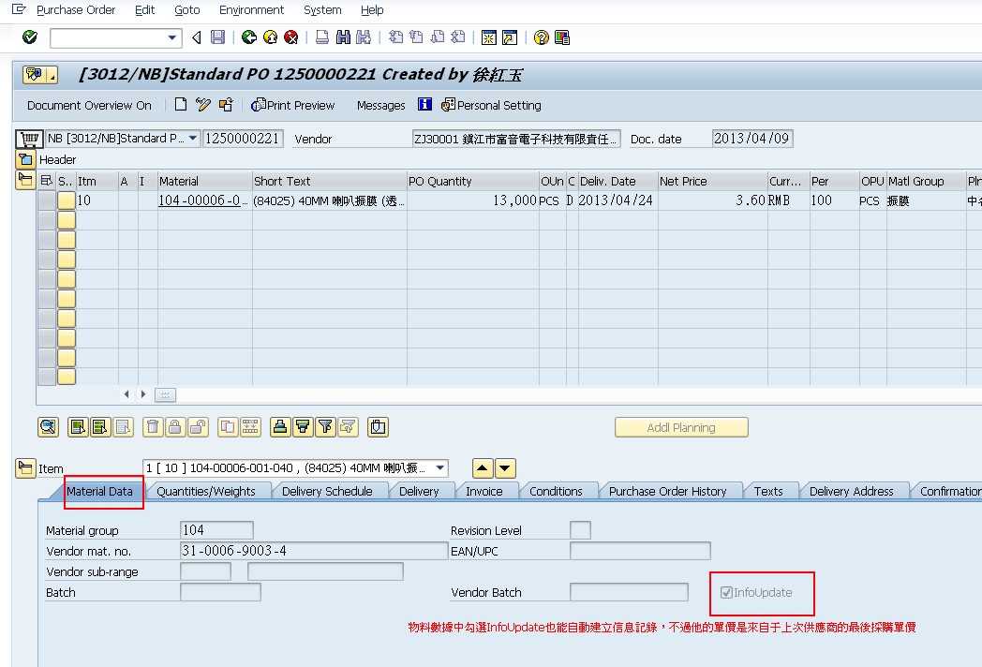Open the Item selection dropdown
The height and width of the screenshot is (667, 982).
440,467
